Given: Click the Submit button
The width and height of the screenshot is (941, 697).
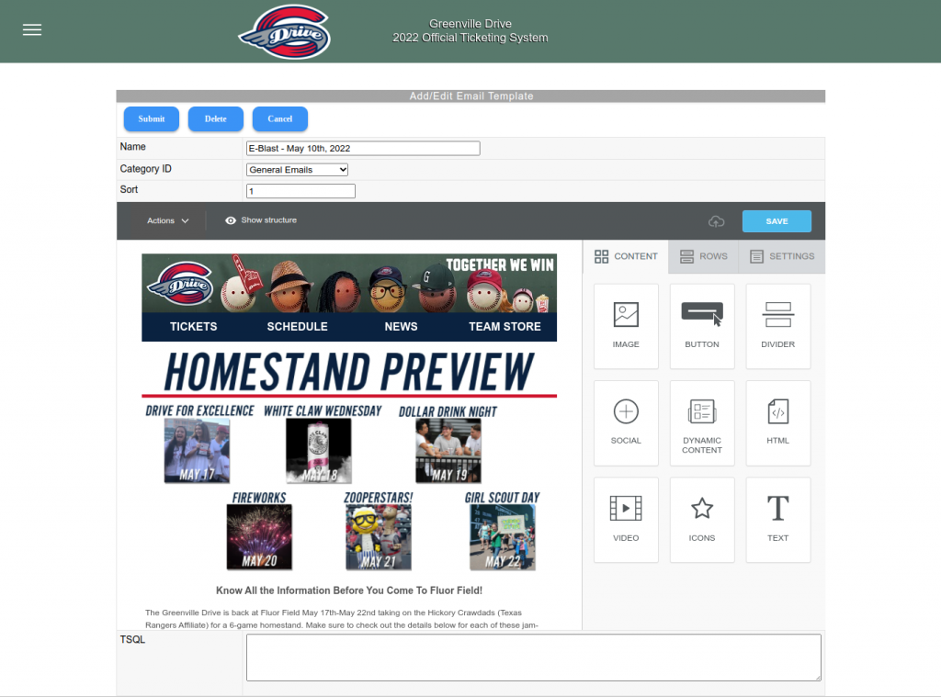Looking at the screenshot, I should pyautogui.click(x=152, y=118).
